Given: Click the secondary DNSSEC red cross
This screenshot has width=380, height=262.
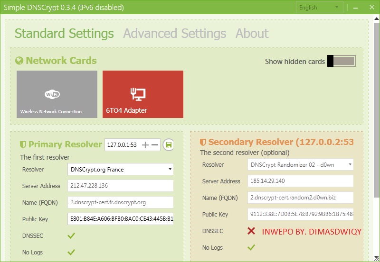Looking at the screenshot, I should (x=251, y=231).
